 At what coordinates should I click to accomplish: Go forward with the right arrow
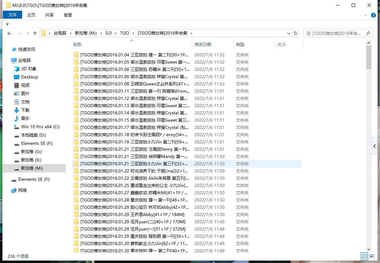pos(20,34)
